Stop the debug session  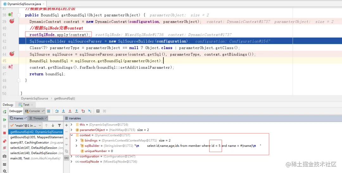(4, 133)
